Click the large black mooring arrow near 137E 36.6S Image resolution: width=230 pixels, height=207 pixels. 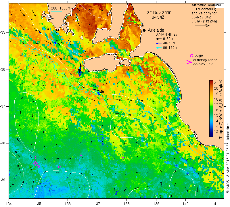pos(99,91)
